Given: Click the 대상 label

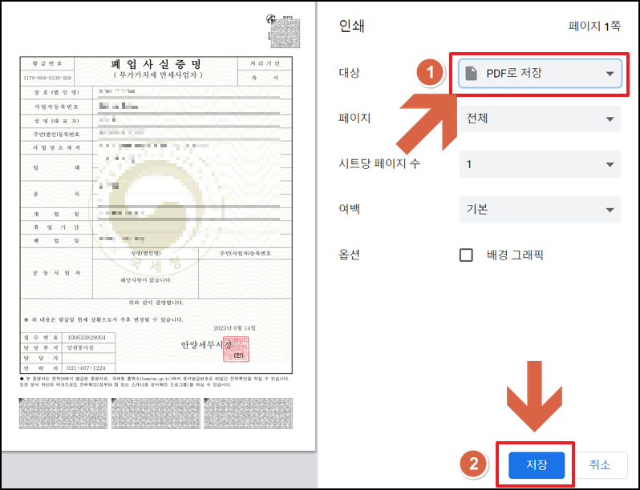Looking at the screenshot, I should [349, 73].
